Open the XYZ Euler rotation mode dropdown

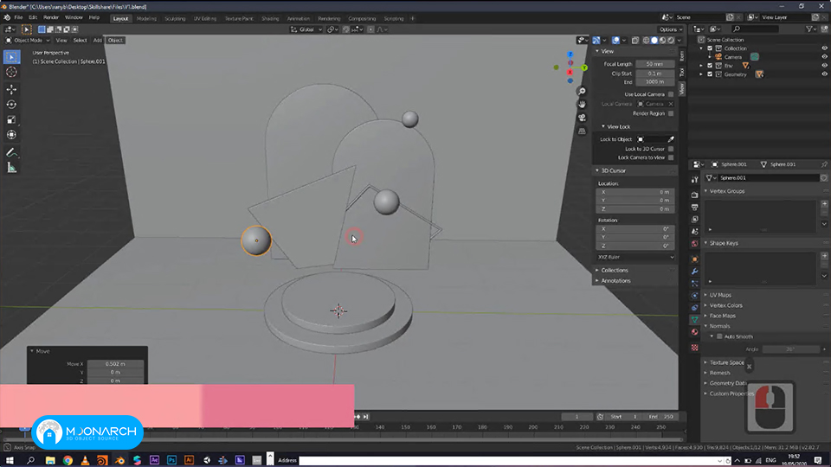tap(635, 257)
